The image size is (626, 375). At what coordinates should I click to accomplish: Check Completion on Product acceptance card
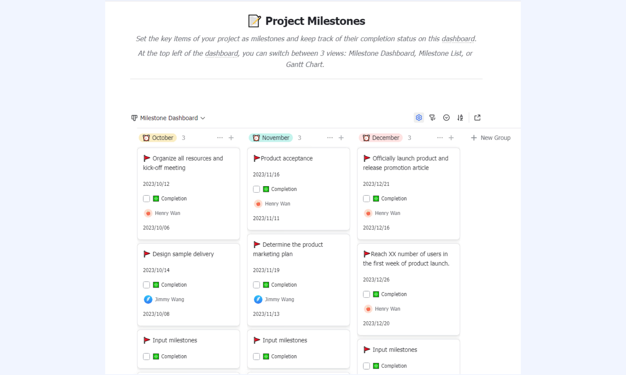point(256,189)
